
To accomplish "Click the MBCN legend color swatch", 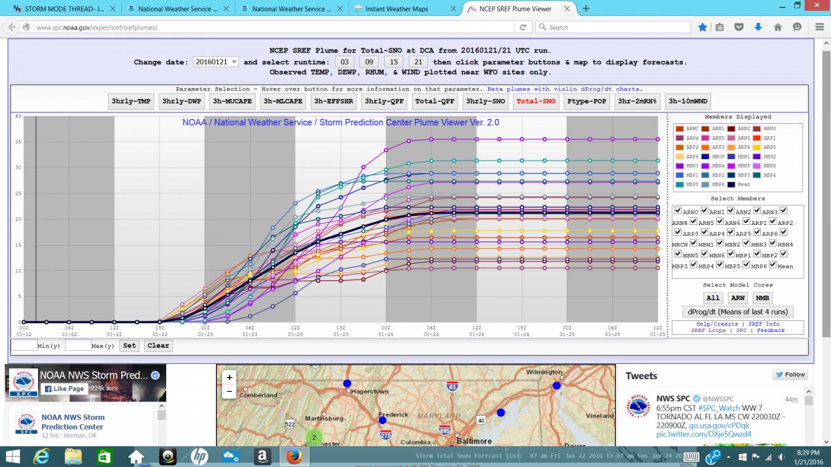I will point(706,156).
